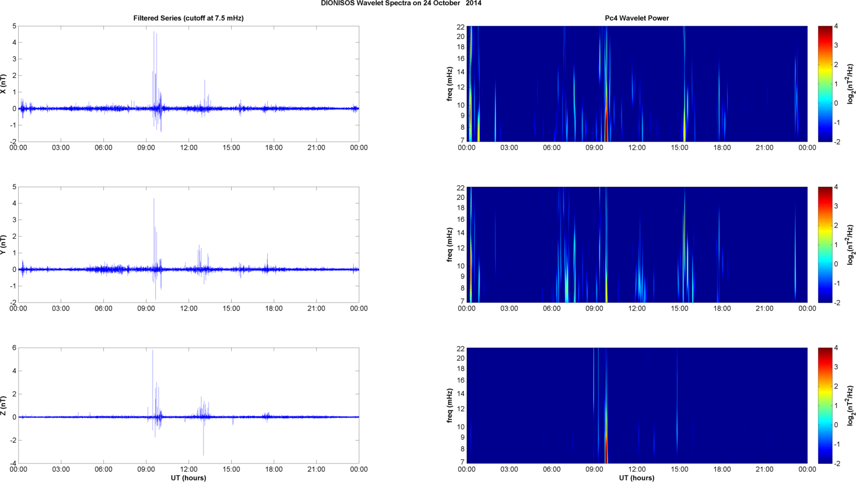
Task: Click the tallest positive spike in the Z series
Action: click(153, 384)
